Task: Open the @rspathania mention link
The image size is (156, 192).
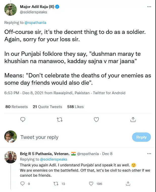Action: point(35,23)
